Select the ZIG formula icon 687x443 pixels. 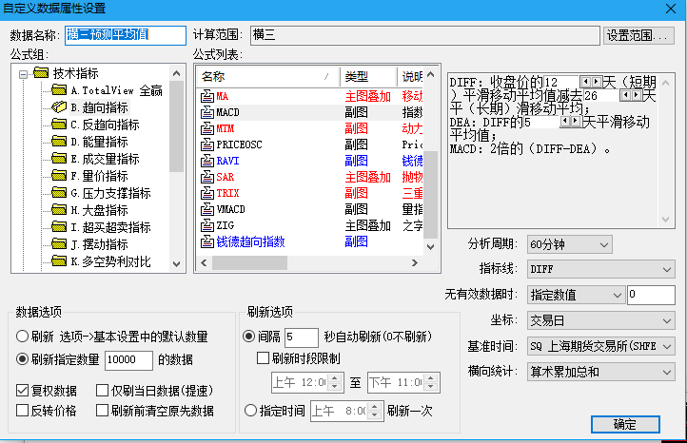206,226
